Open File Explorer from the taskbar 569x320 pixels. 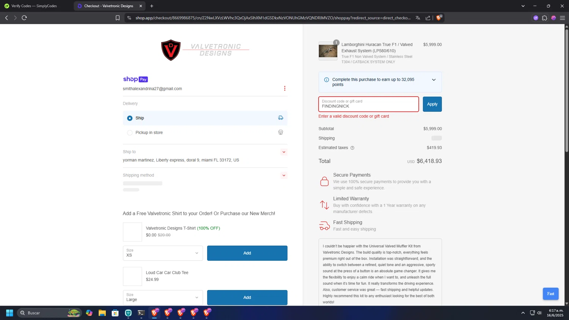pos(102,313)
